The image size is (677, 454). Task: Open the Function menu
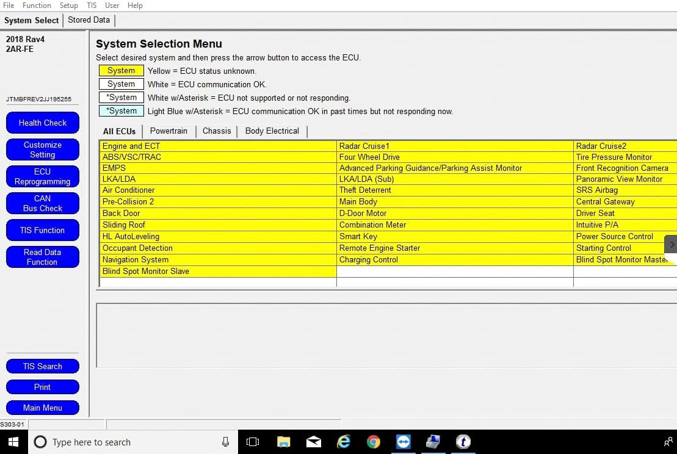click(37, 5)
